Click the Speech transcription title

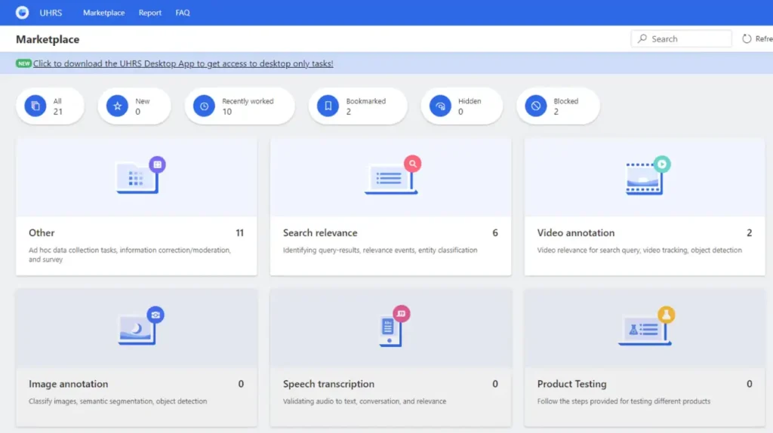[328, 384]
